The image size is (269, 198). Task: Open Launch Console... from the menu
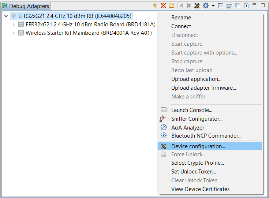pos(191,110)
